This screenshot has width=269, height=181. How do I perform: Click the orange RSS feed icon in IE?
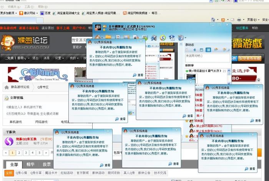[x=223, y=20]
